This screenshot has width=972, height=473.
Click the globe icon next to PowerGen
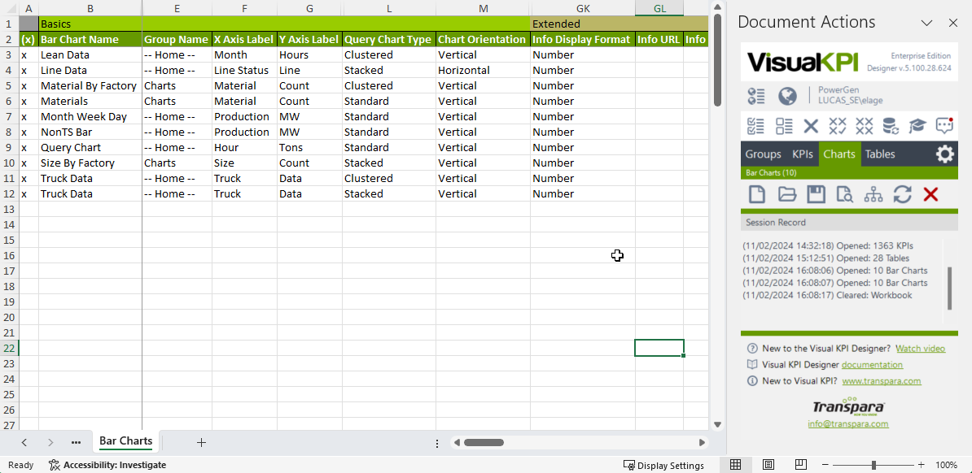pos(787,96)
